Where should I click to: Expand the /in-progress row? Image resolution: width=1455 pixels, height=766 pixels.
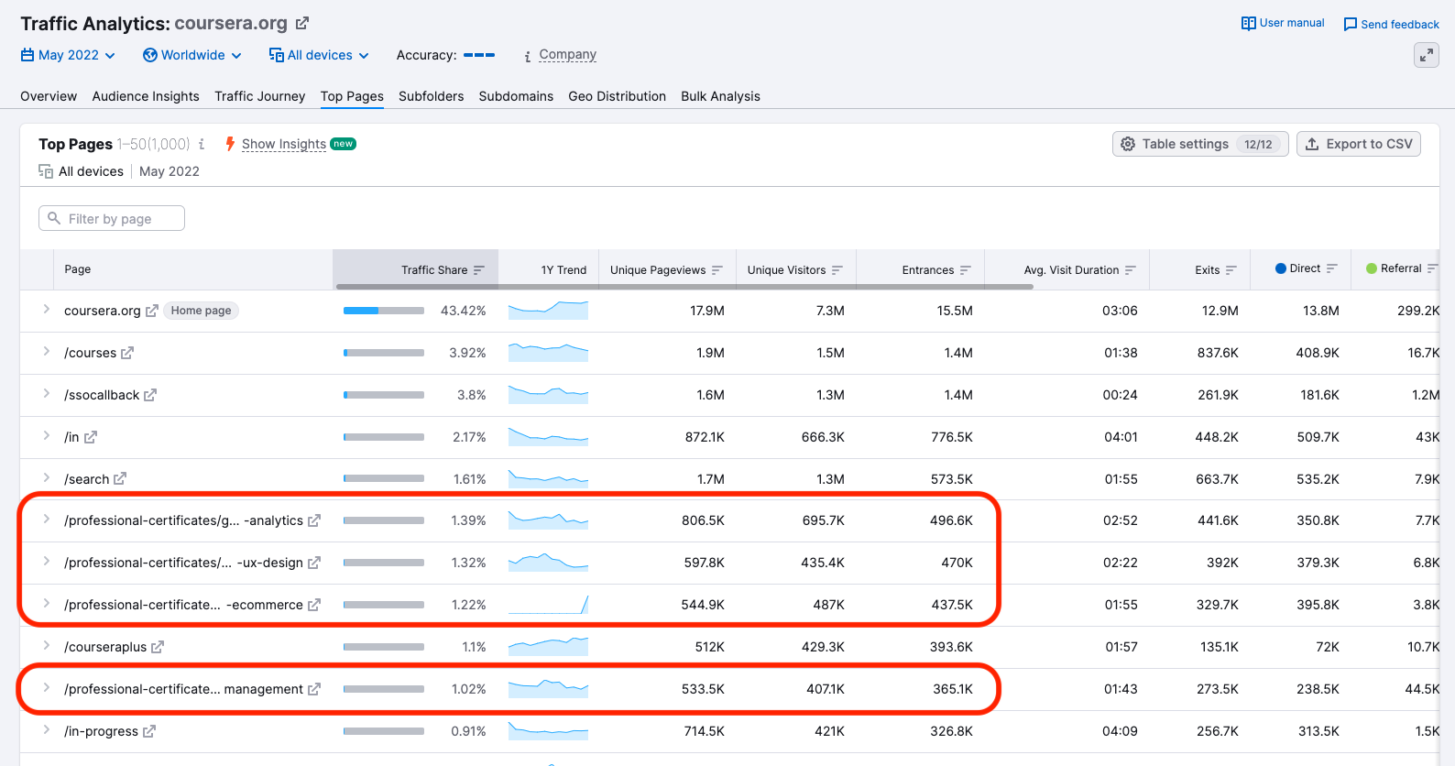point(46,730)
